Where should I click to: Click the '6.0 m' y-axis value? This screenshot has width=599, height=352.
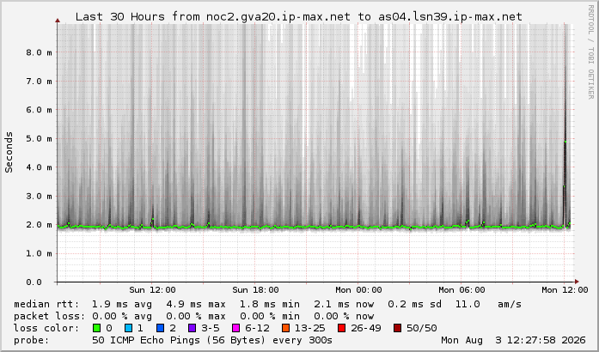coord(39,110)
